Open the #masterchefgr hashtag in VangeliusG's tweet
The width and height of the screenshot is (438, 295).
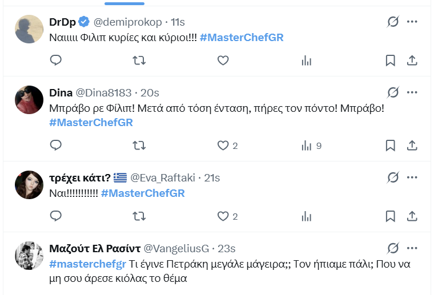coord(87,264)
